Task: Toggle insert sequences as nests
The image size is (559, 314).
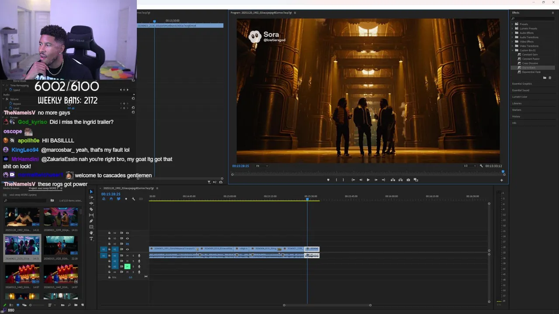Action: click(x=104, y=199)
